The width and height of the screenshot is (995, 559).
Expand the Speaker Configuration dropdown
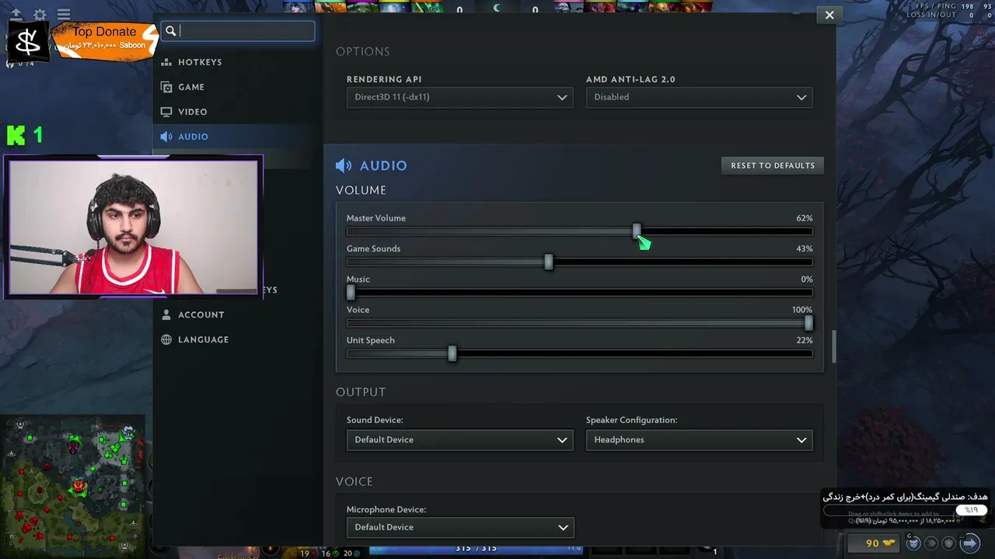coord(700,439)
